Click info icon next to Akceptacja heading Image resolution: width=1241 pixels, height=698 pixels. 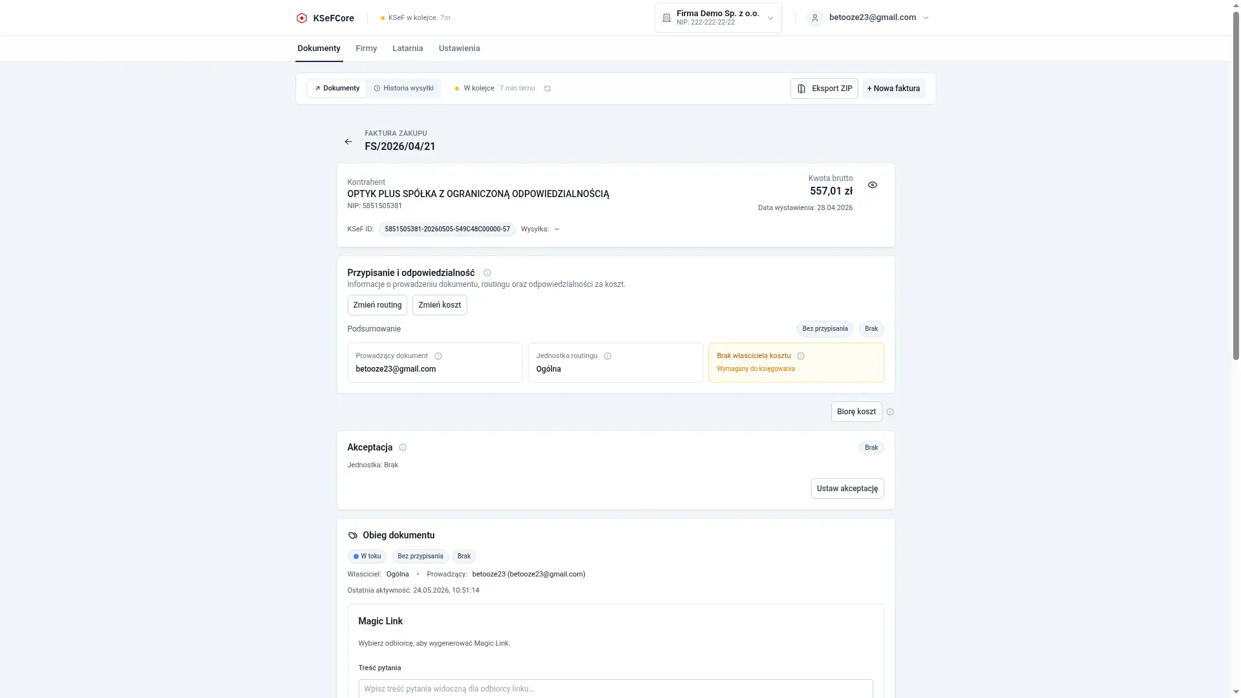tap(403, 447)
